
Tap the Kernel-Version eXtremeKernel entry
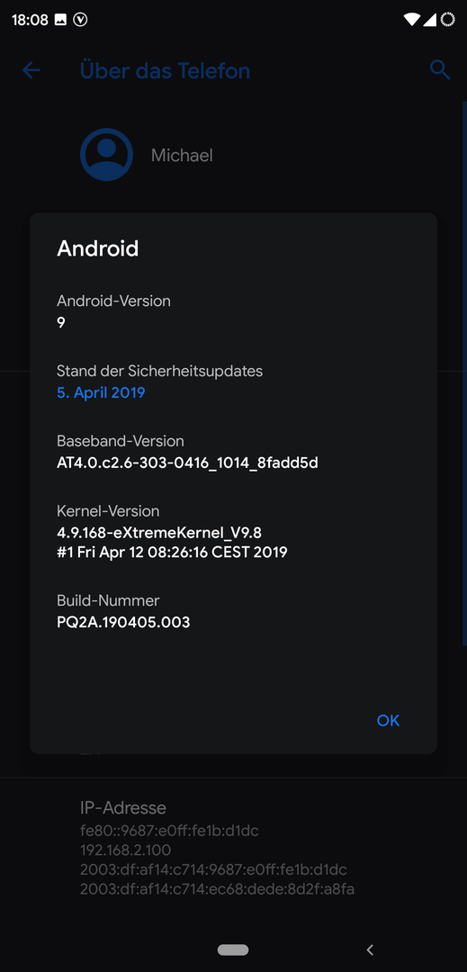(234, 531)
